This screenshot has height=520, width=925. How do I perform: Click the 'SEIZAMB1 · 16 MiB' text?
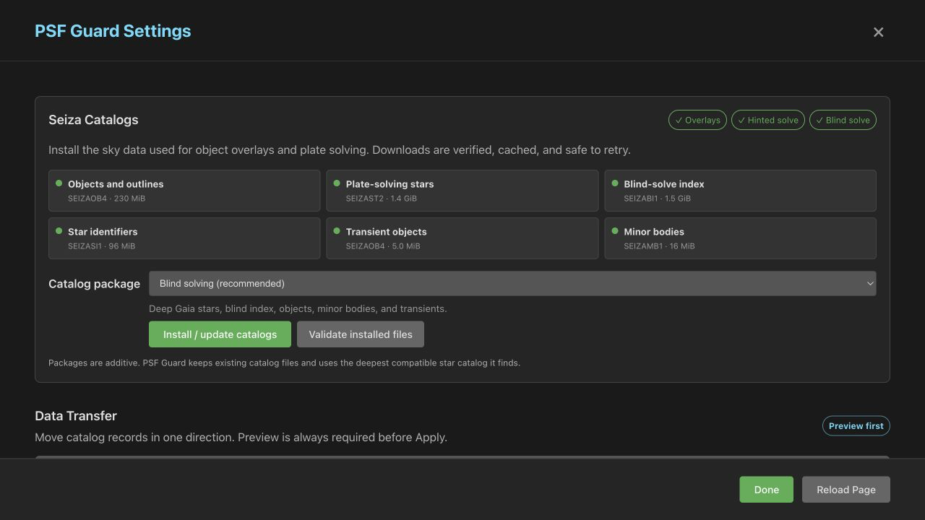659,246
